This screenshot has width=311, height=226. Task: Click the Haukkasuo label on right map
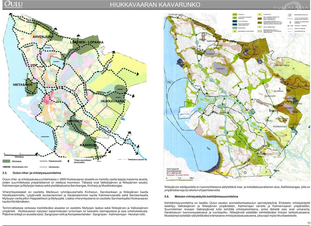coord(279,91)
